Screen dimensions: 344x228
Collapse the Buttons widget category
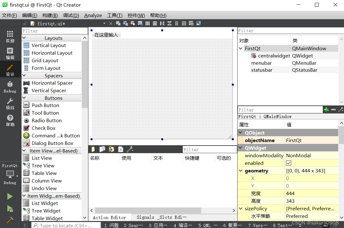point(24,98)
